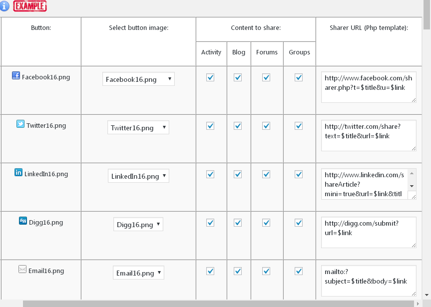
Task: Toggle Digg Forums checkbox
Action: click(x=266, y=223)
